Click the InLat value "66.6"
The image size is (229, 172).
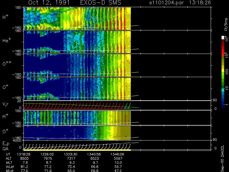tap(95, 167)
